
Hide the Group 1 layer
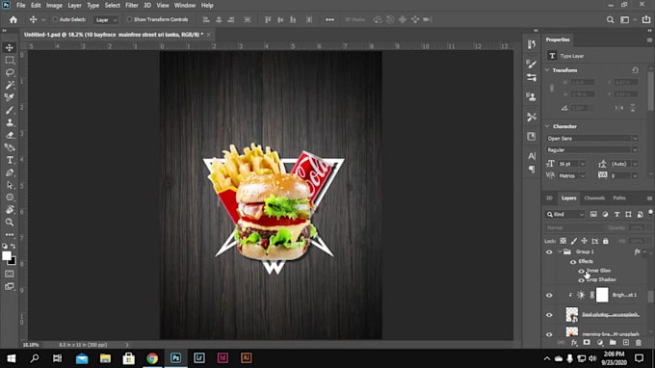point(549,251)
